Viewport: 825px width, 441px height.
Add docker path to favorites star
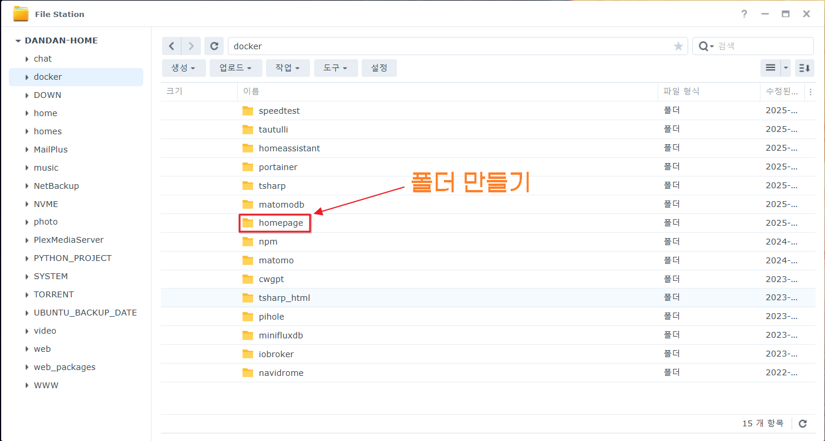coord(678,46)
